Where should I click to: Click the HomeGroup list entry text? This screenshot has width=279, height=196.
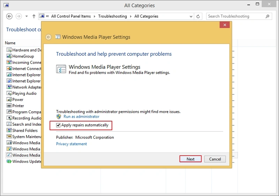[x=23, y=56]
